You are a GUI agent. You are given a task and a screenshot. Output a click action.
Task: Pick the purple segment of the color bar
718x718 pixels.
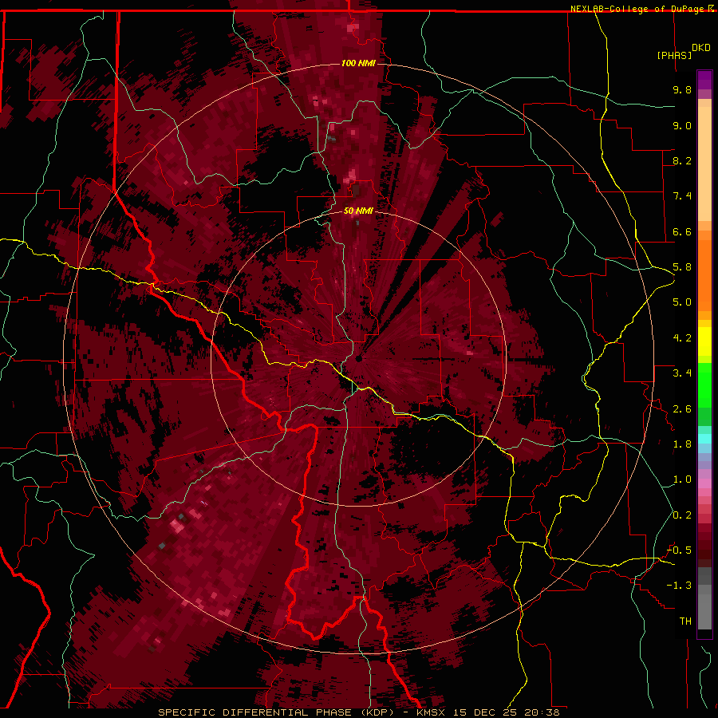(x=704, y=81)
